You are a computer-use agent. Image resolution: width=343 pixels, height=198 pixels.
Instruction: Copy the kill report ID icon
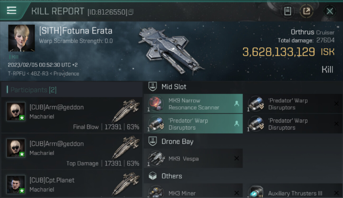[131, 12]
